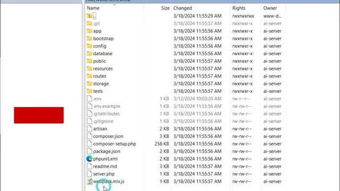
Task: Select the webpack.mix.js file name
Action: [x=108, y=181]
